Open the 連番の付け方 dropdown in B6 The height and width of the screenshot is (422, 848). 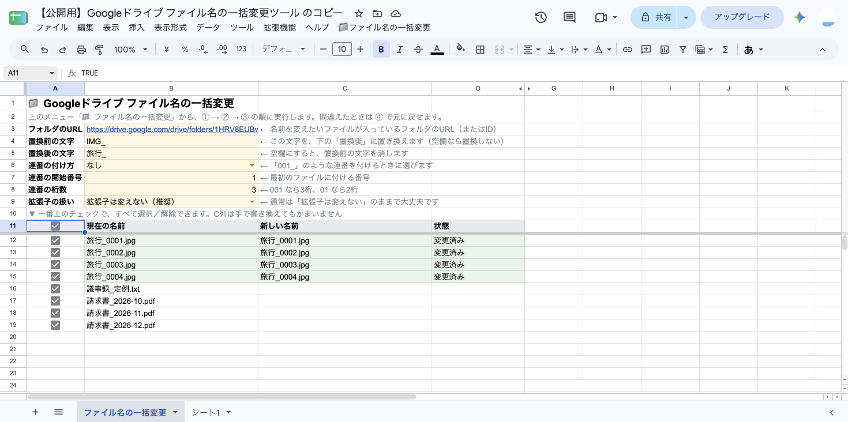point(252,165)
